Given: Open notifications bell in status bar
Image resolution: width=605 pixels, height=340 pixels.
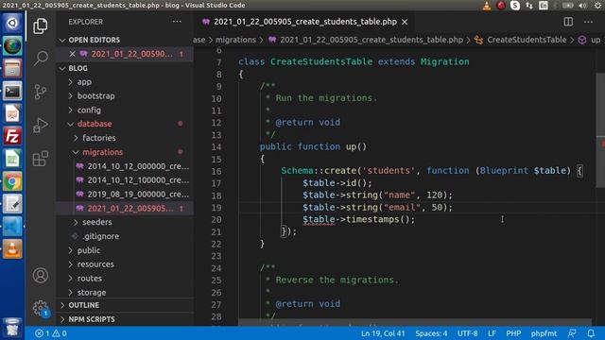Looking at the screenshot, I should tap(591, 333).
